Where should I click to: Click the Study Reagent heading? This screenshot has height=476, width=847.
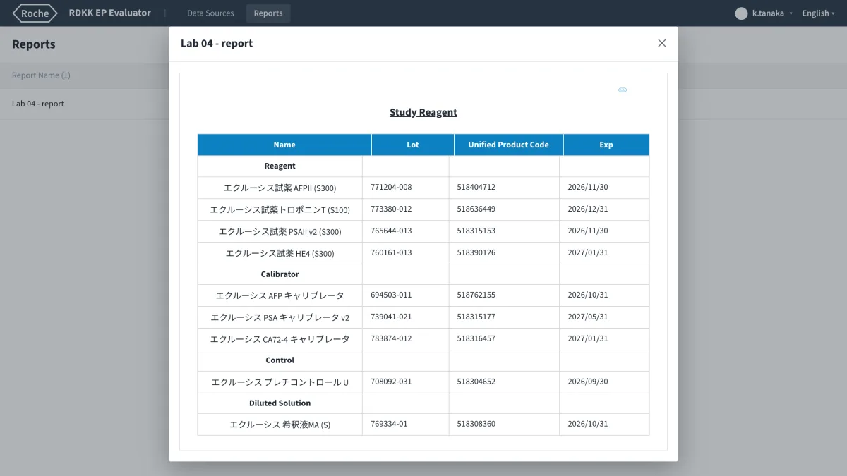[x=423, y=112]
